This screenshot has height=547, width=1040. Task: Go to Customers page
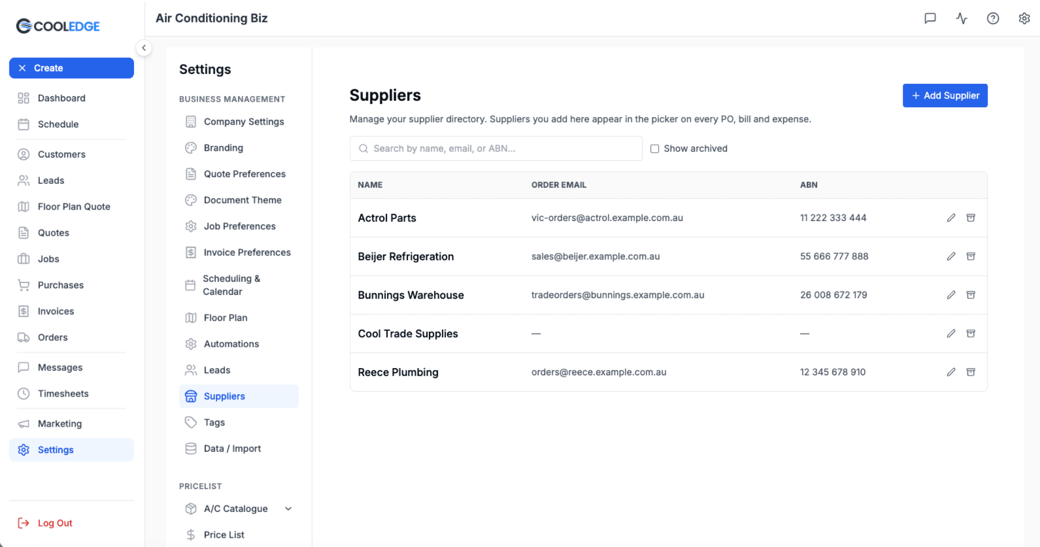click(72, 154)
